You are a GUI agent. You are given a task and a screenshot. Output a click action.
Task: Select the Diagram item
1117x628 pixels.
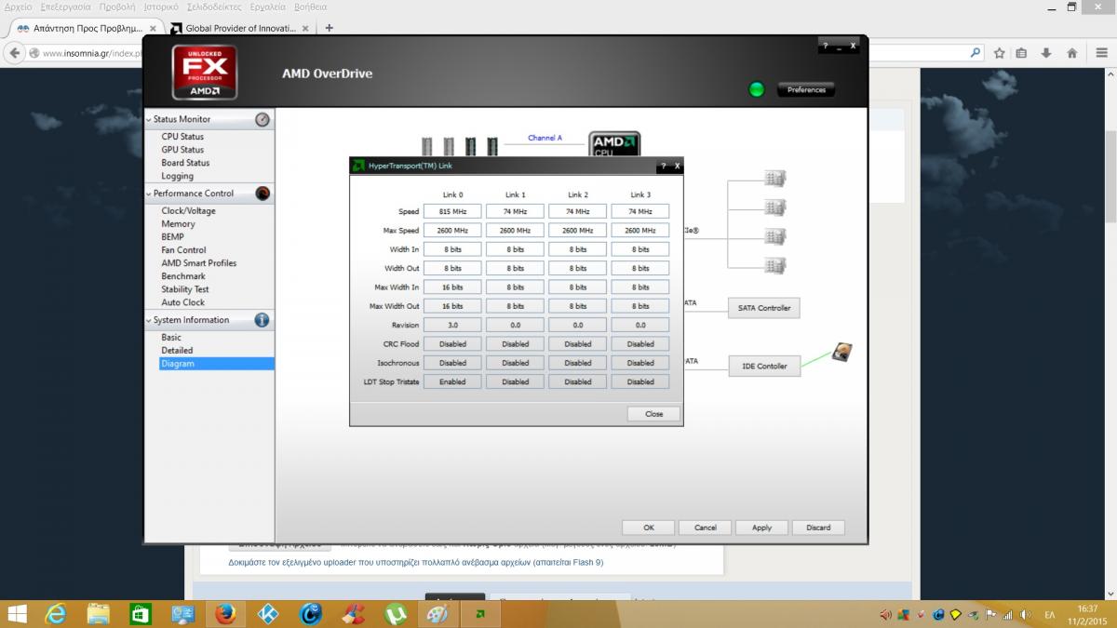[x=217, y=364]
